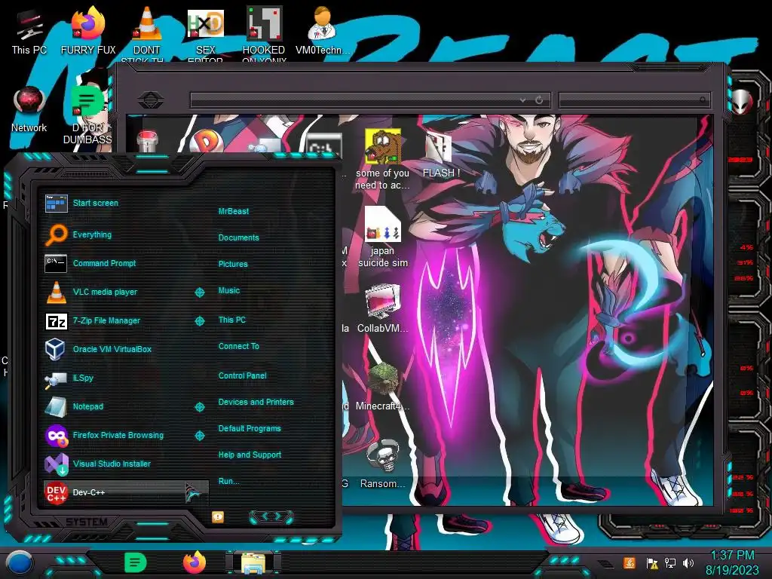Viewport: 772px width, 579px height.
Task: Open Pictures from start menu
Action: tap(233, 264)
